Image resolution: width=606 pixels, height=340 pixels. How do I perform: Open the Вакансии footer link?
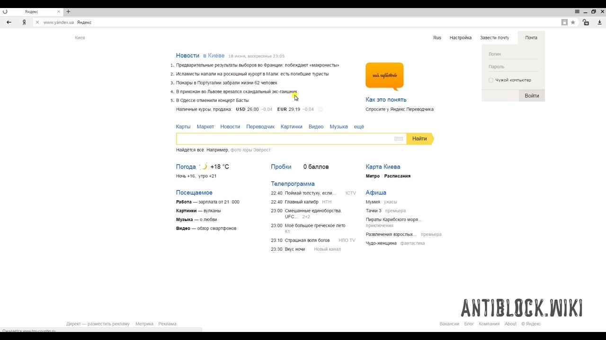(x=449, y=324)
